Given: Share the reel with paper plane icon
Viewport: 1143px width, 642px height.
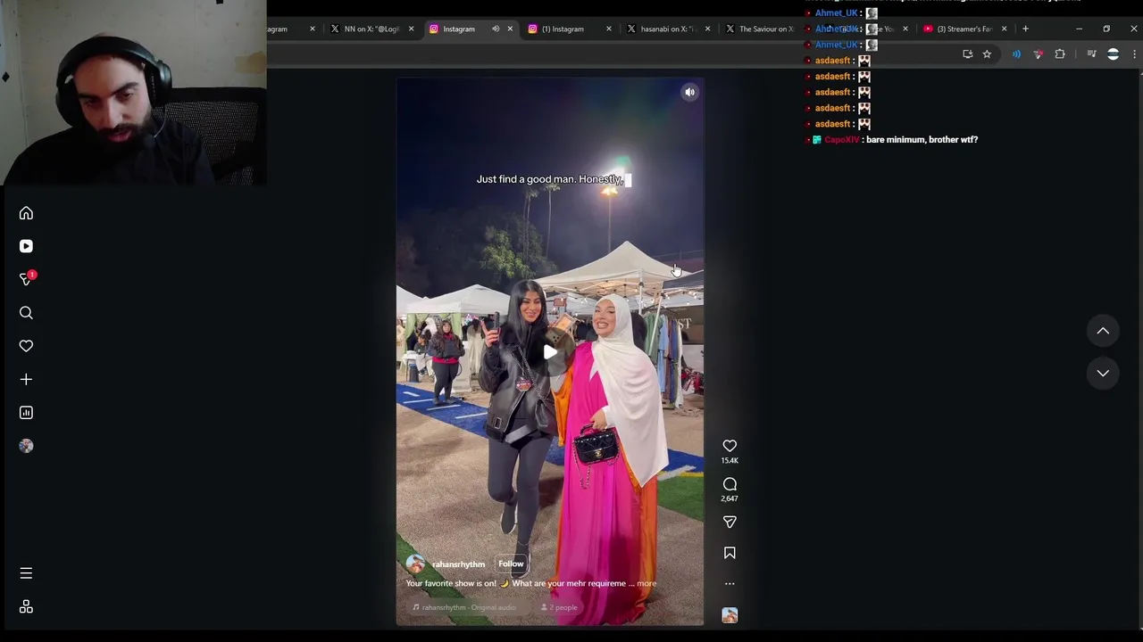Looking at the screenshot, I should [730, 522].
